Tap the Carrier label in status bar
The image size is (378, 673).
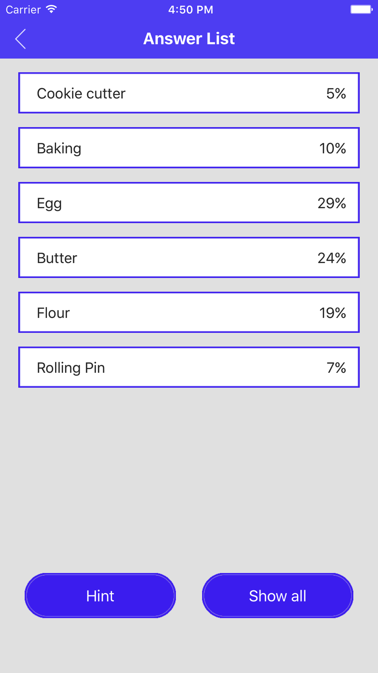tap(23, 9)
